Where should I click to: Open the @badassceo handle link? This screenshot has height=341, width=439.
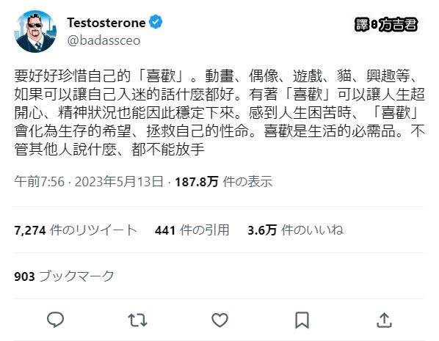click(104, 40)
